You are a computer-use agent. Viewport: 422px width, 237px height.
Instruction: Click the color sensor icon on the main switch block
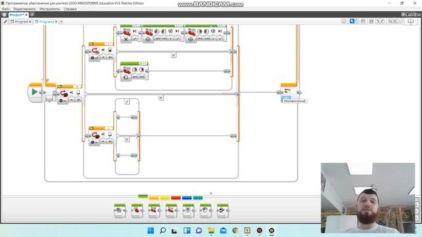(64, 93)
